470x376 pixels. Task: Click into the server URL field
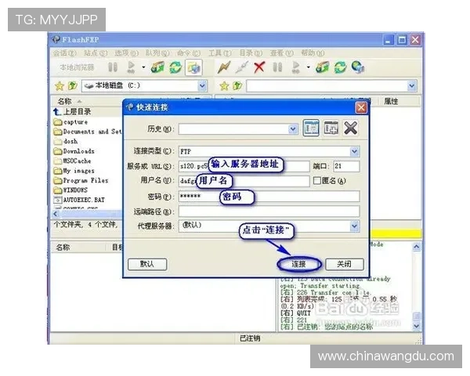pos(244,166)
